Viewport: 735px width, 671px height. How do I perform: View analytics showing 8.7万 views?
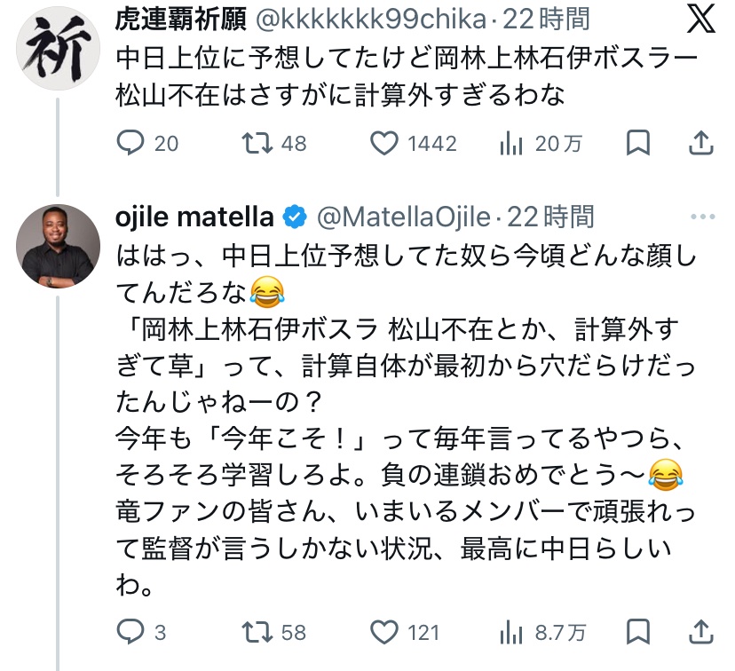pyautogui.click(x=512, y=632)
